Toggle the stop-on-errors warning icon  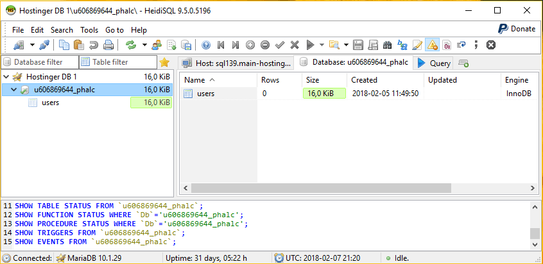pyautogui.click(x=432, y=45)
